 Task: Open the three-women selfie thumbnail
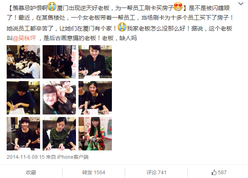coord(59,98)
